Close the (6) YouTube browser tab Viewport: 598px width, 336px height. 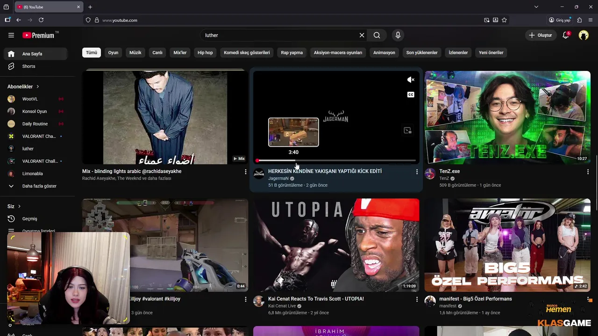pyautogui.click(x=78, y=7)
